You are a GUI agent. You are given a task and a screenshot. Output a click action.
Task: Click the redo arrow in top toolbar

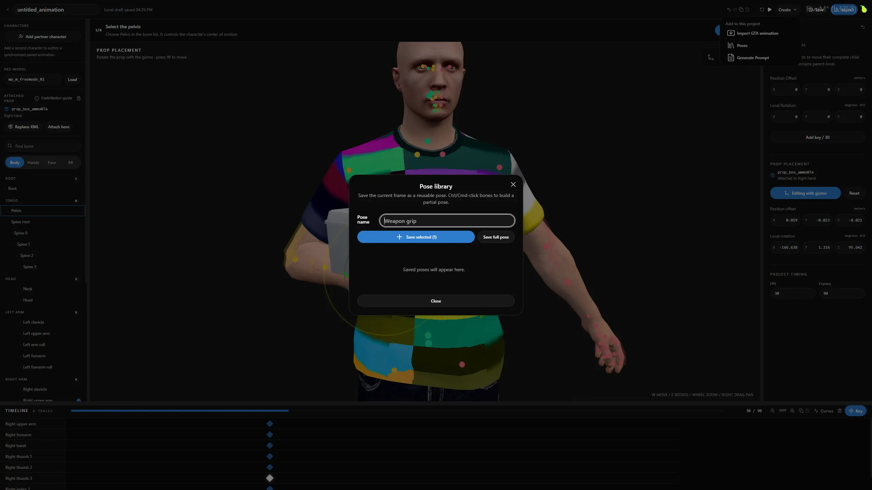[x=735, y=10]
